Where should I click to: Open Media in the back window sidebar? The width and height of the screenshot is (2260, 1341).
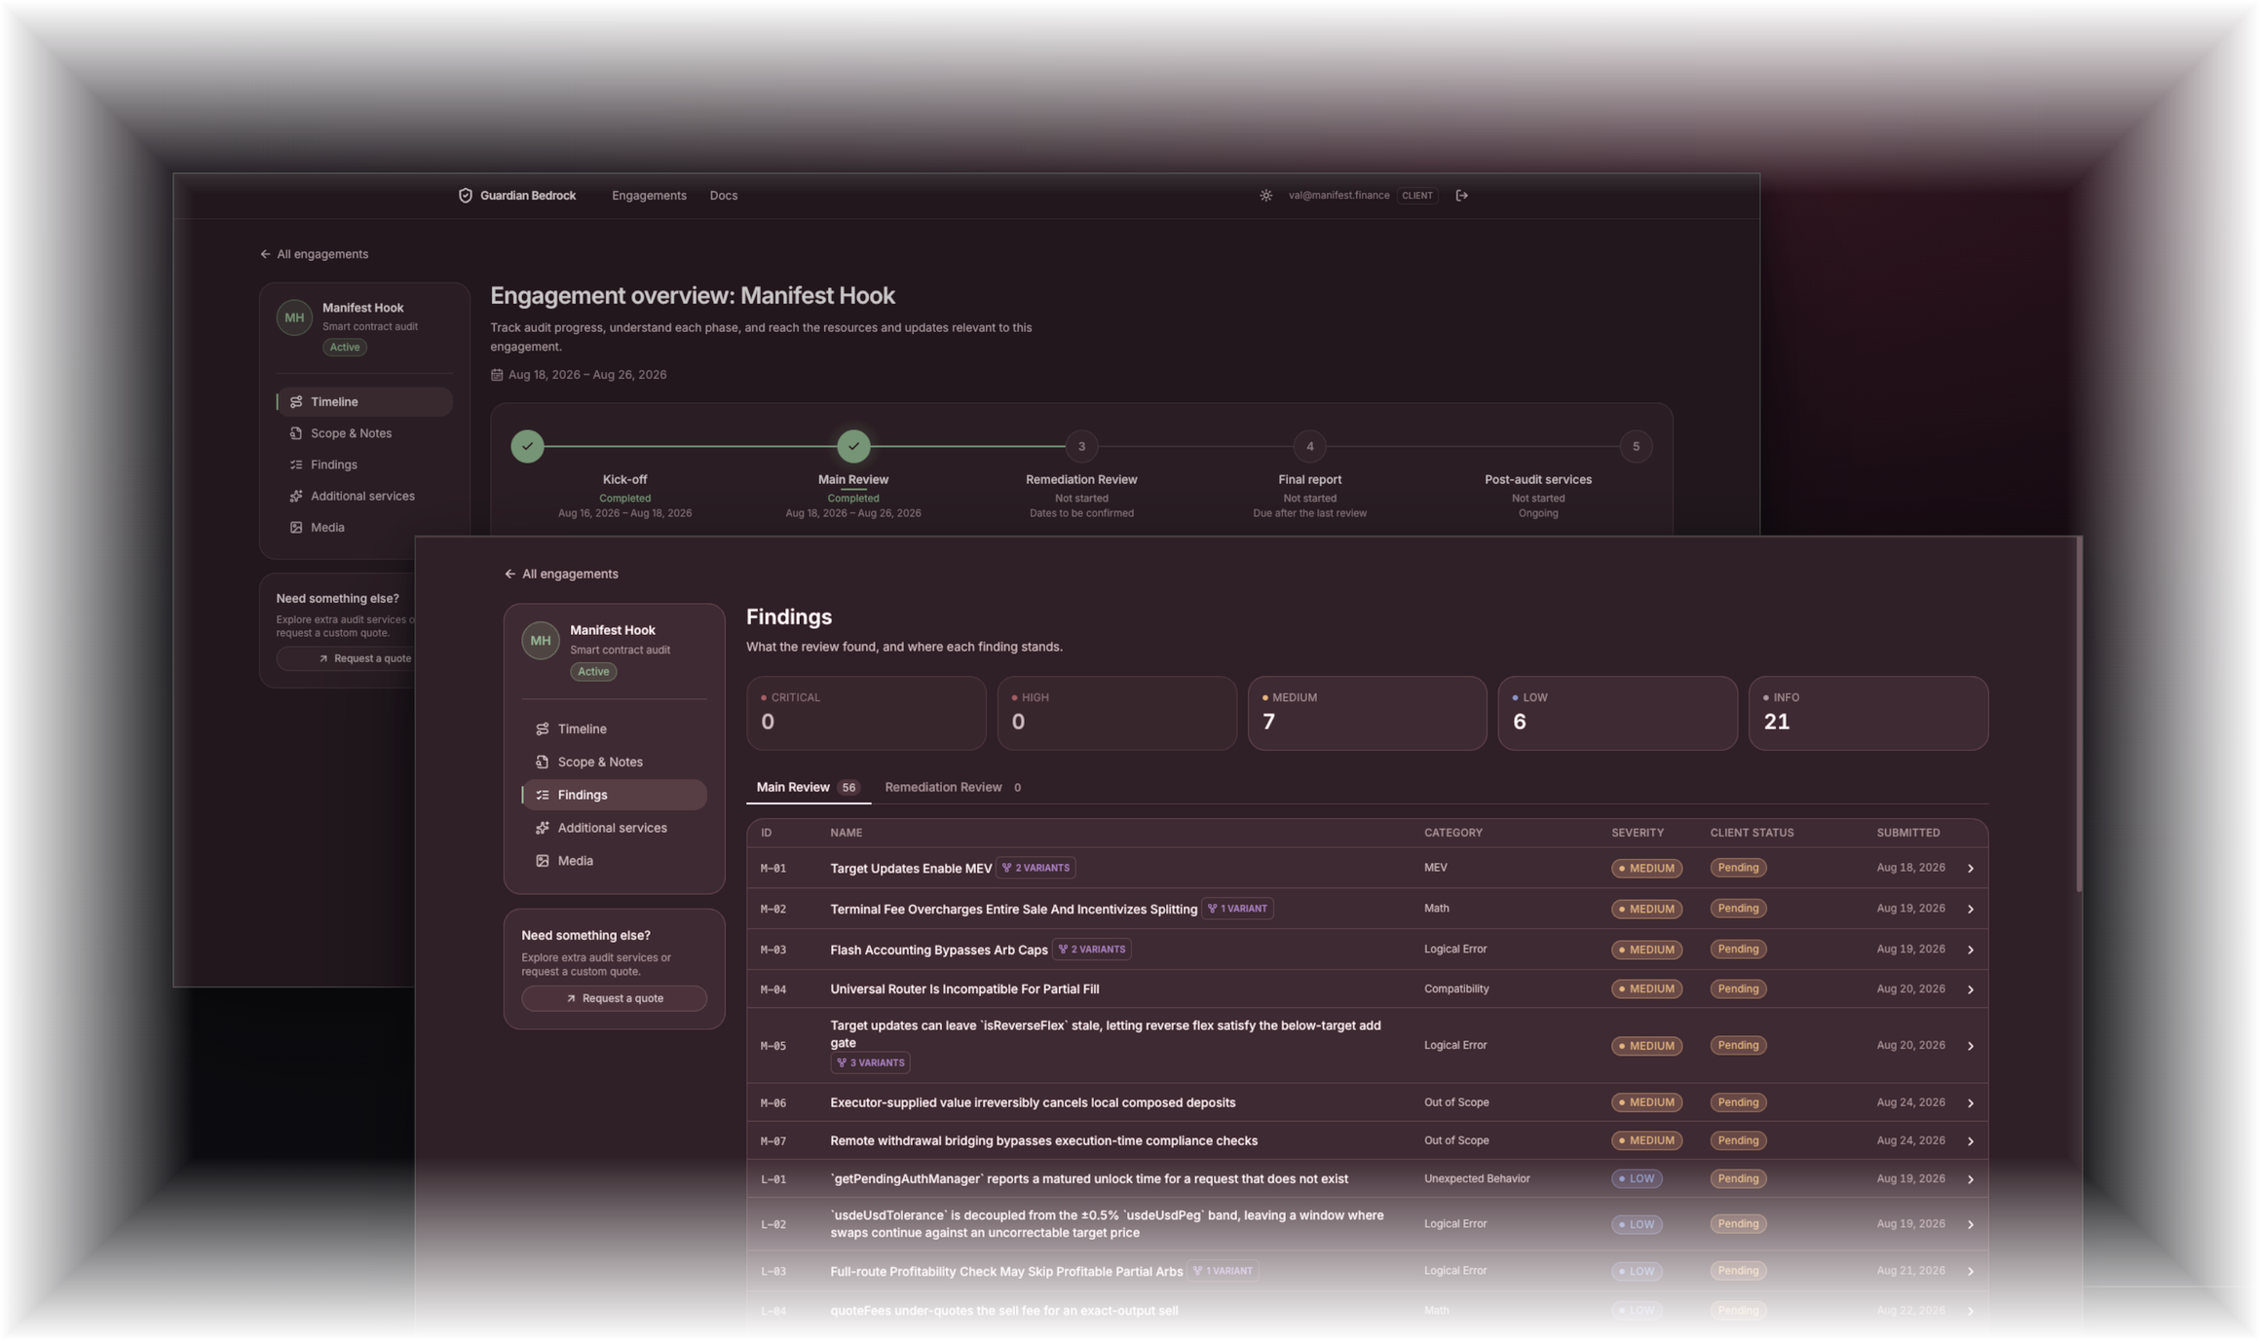point(364,527)
